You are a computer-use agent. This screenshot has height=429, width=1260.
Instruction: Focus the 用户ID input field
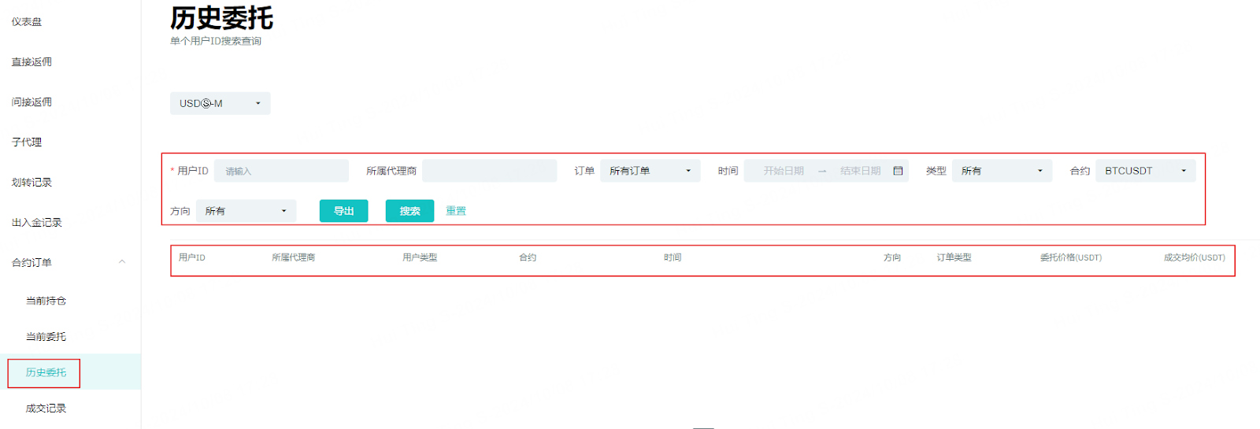click(x=281, y=171)
